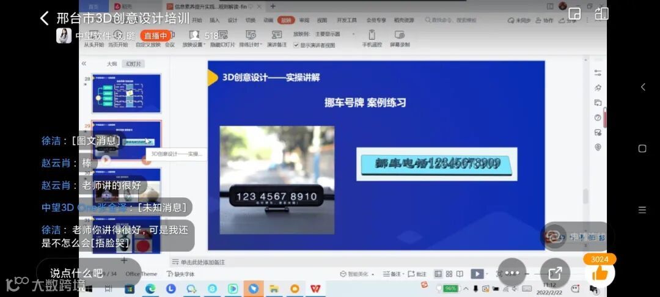Click the Android recent apps button
Viewport: 660px width, 297px height.
click(642, 210)
